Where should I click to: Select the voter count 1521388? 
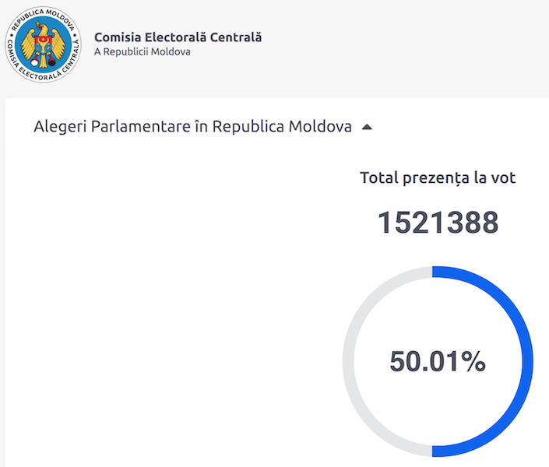click(x=438, y=222)
